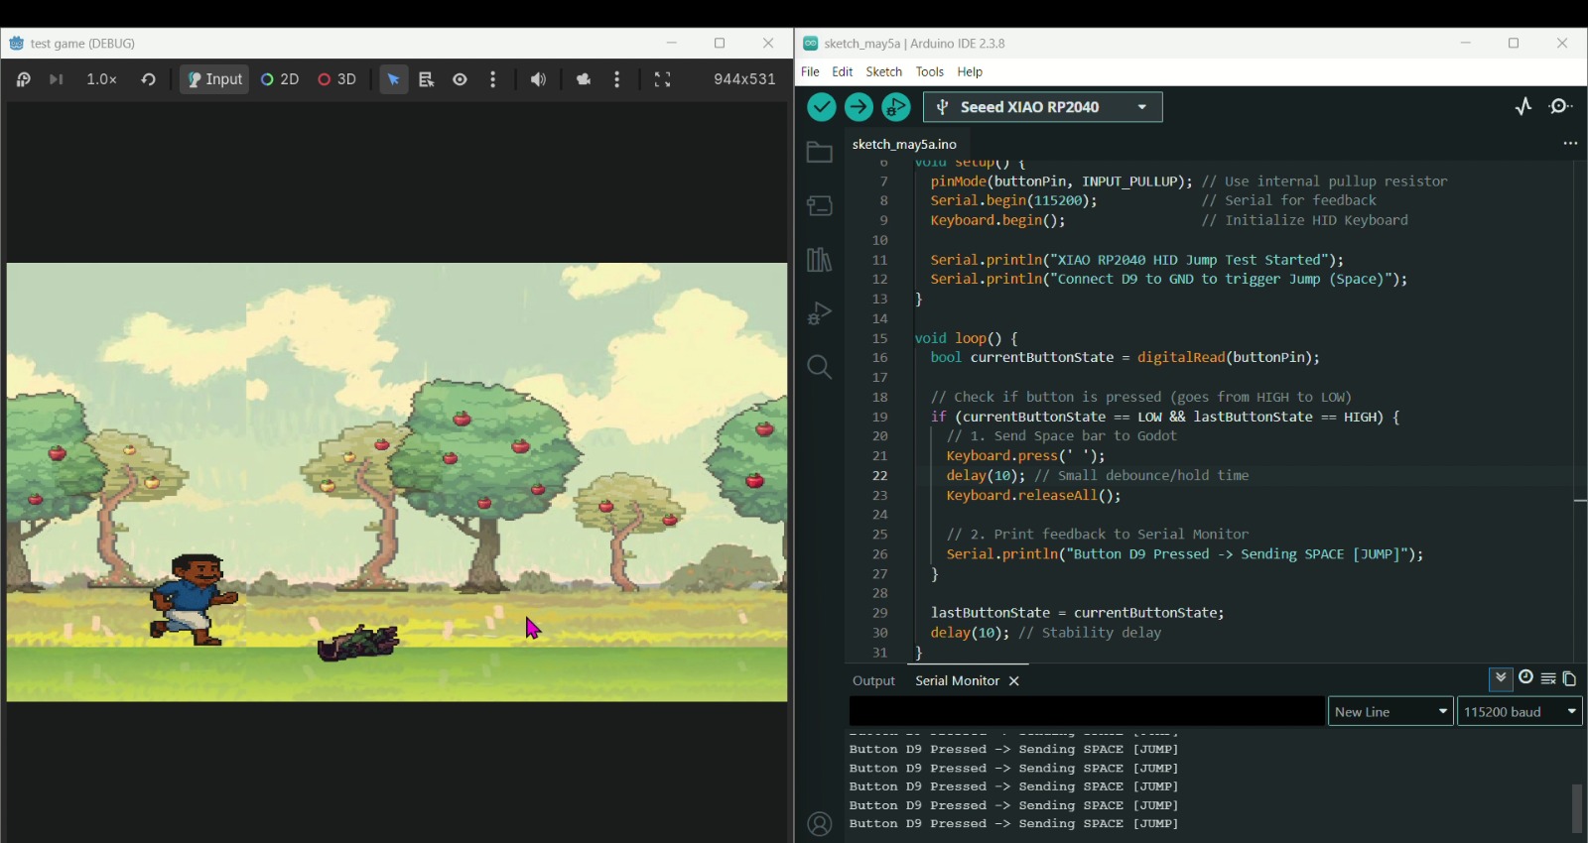Click line number 22 in the code gutter
The width and height of the screenshot is (1588, 843).
point(879,476)
